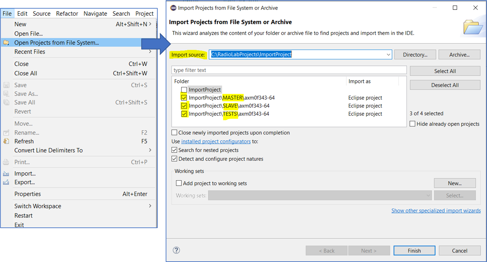Click the Rename icon in File menu
The image size is (487, 262).
pyautogui.click(x=6, y=133)
